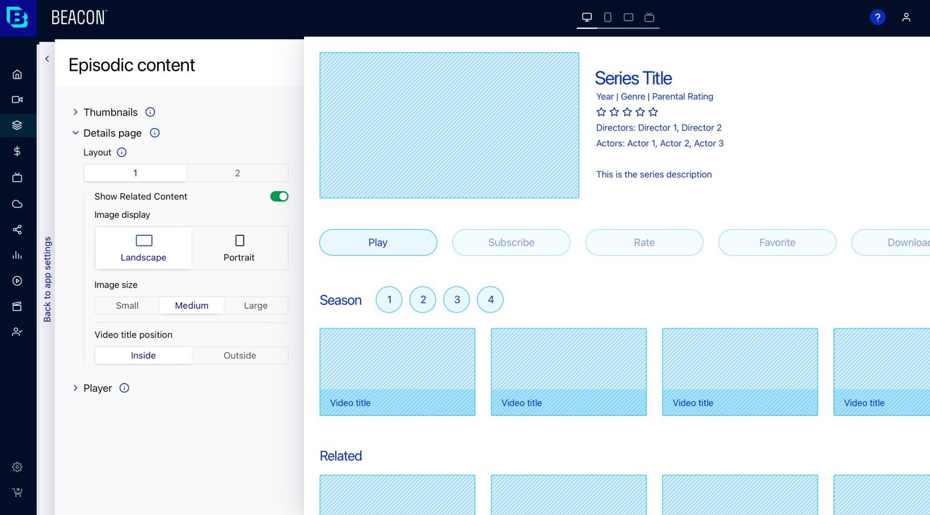
Task: Select season 4 in preview
Action: point(491,299)
